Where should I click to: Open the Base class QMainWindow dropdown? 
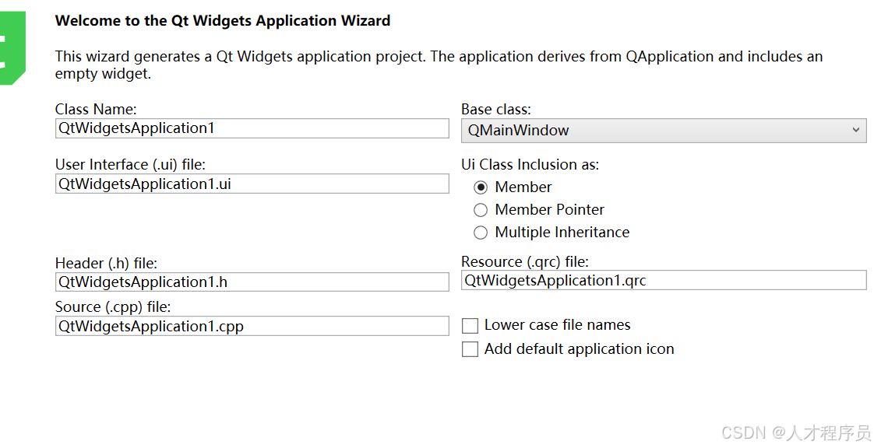663,130
